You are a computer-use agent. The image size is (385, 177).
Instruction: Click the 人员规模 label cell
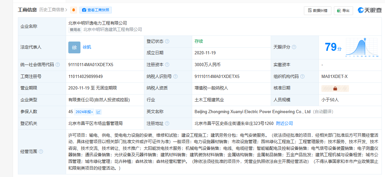(x=295, y=100)
